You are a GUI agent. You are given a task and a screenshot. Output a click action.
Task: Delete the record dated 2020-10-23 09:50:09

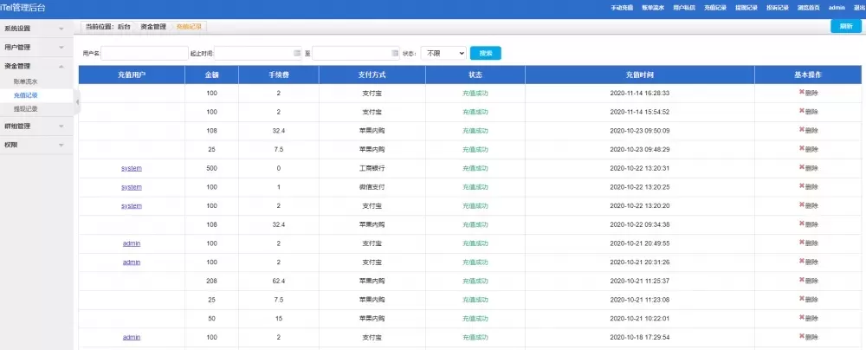pyautogui.click(x=809, y=131)
